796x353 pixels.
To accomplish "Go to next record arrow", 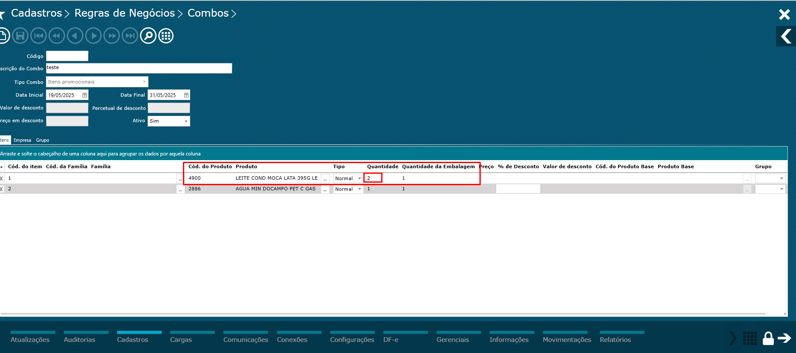I will coord(93,36).
